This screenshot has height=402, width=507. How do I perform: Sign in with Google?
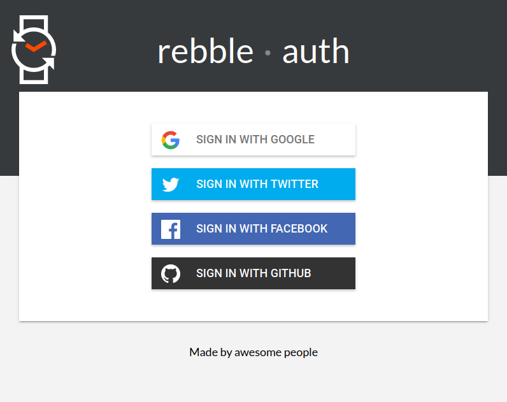coord(253,140)
